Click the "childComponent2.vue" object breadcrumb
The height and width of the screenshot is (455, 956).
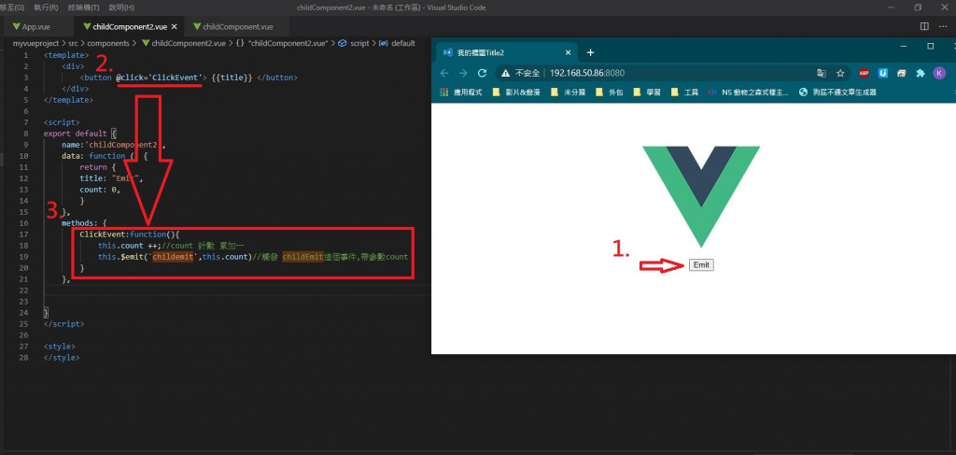(282, 43)
